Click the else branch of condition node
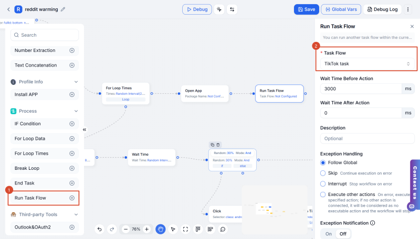 pyautogui.click(x=243, y=166)
